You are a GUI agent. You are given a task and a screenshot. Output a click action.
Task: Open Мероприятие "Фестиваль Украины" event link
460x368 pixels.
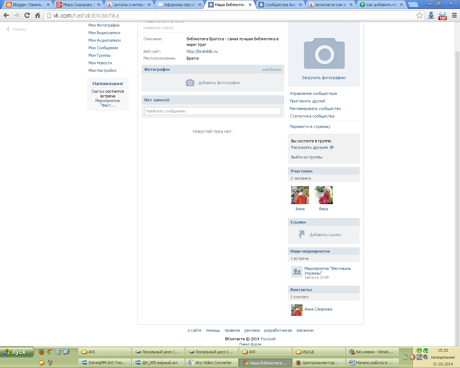[328, 271]
